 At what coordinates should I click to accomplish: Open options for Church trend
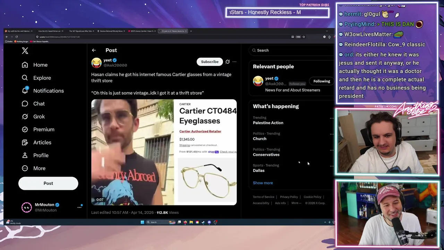pyautogui.click(x=332, y=134)
